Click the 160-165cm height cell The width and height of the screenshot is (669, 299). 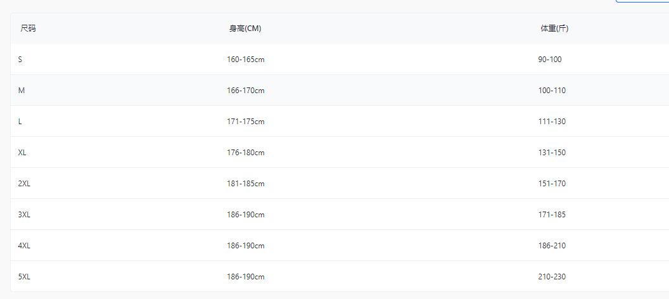[x=245, y=60]
